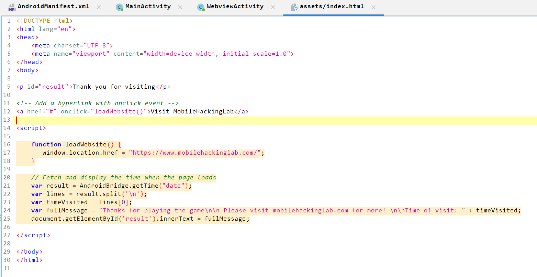The width and height of the screenshot is (537, 277).
Task: Click the mobilehackinglab.com URL string
Action: [197, 153]
